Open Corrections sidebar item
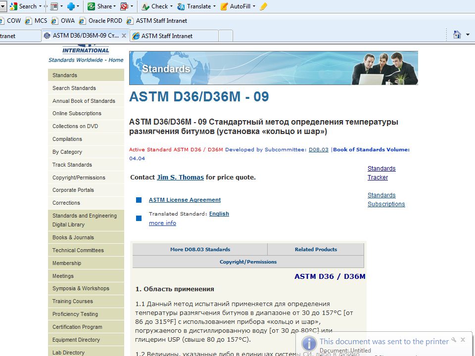This screenshot has height=356, width=475. 86,203
